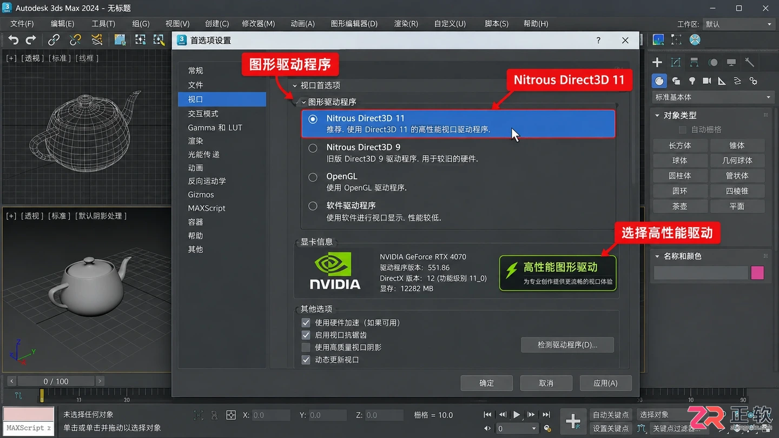Click the pink object color swatch
The image size is (779, 438).
coord(757,273)
